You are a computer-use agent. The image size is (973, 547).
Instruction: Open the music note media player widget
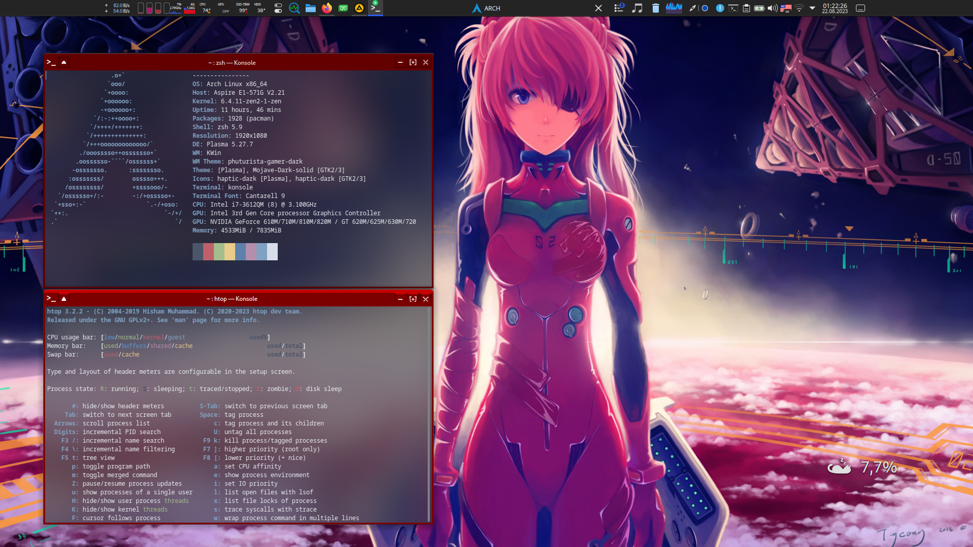[637, 8]
